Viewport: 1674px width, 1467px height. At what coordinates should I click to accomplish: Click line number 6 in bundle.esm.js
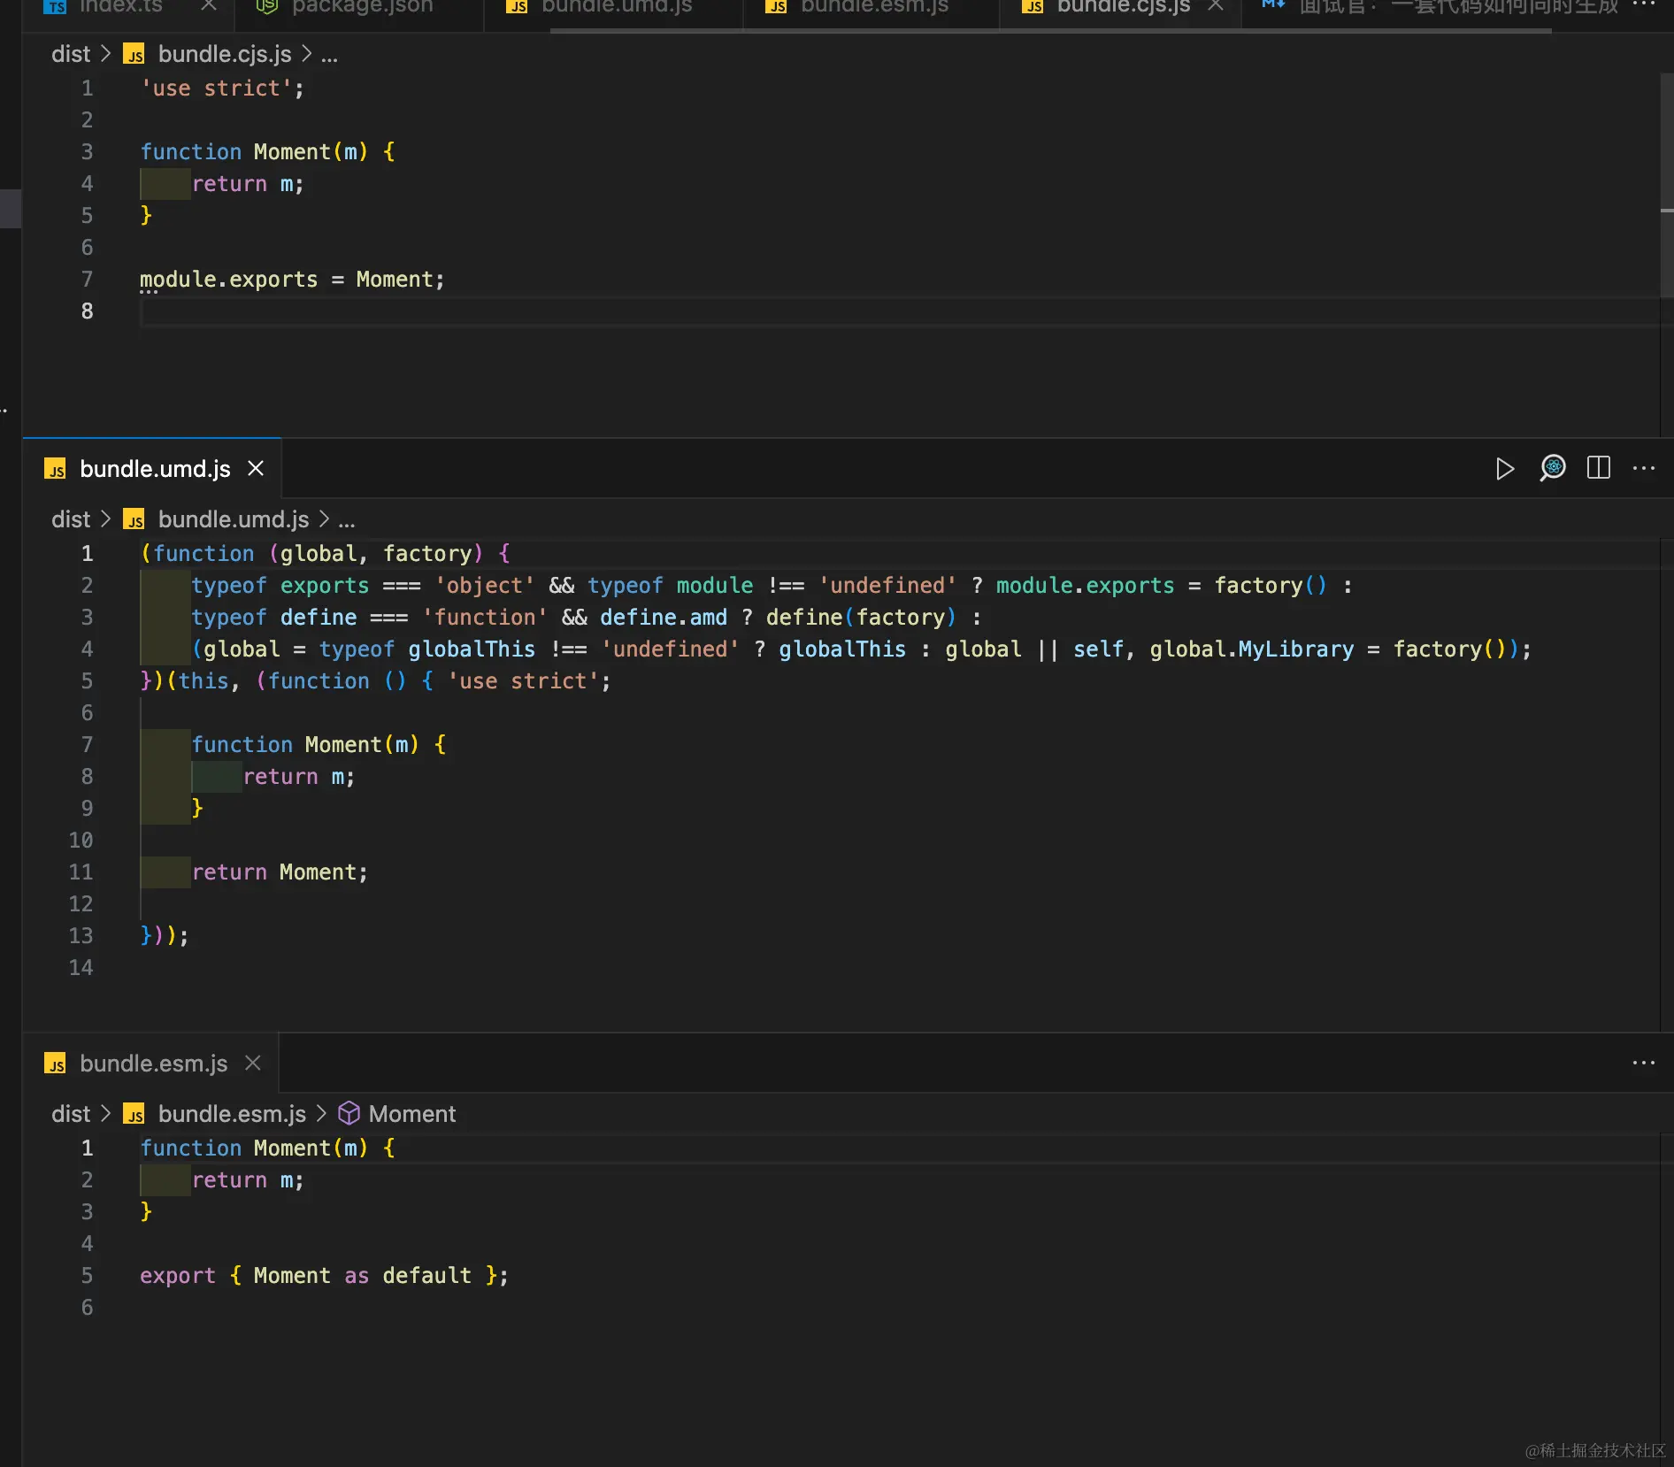click(x=87, y=1308)
